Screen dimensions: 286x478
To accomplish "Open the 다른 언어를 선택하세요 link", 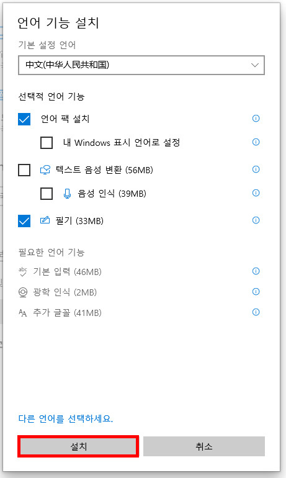I will 66,418.
